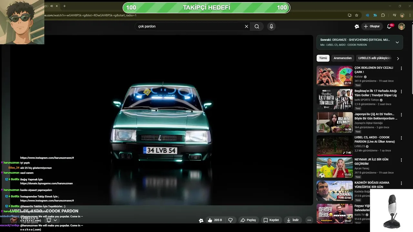Open title 'NEYMAR JR İLE BİR GÜN GEÇİRDİM'

371,161
